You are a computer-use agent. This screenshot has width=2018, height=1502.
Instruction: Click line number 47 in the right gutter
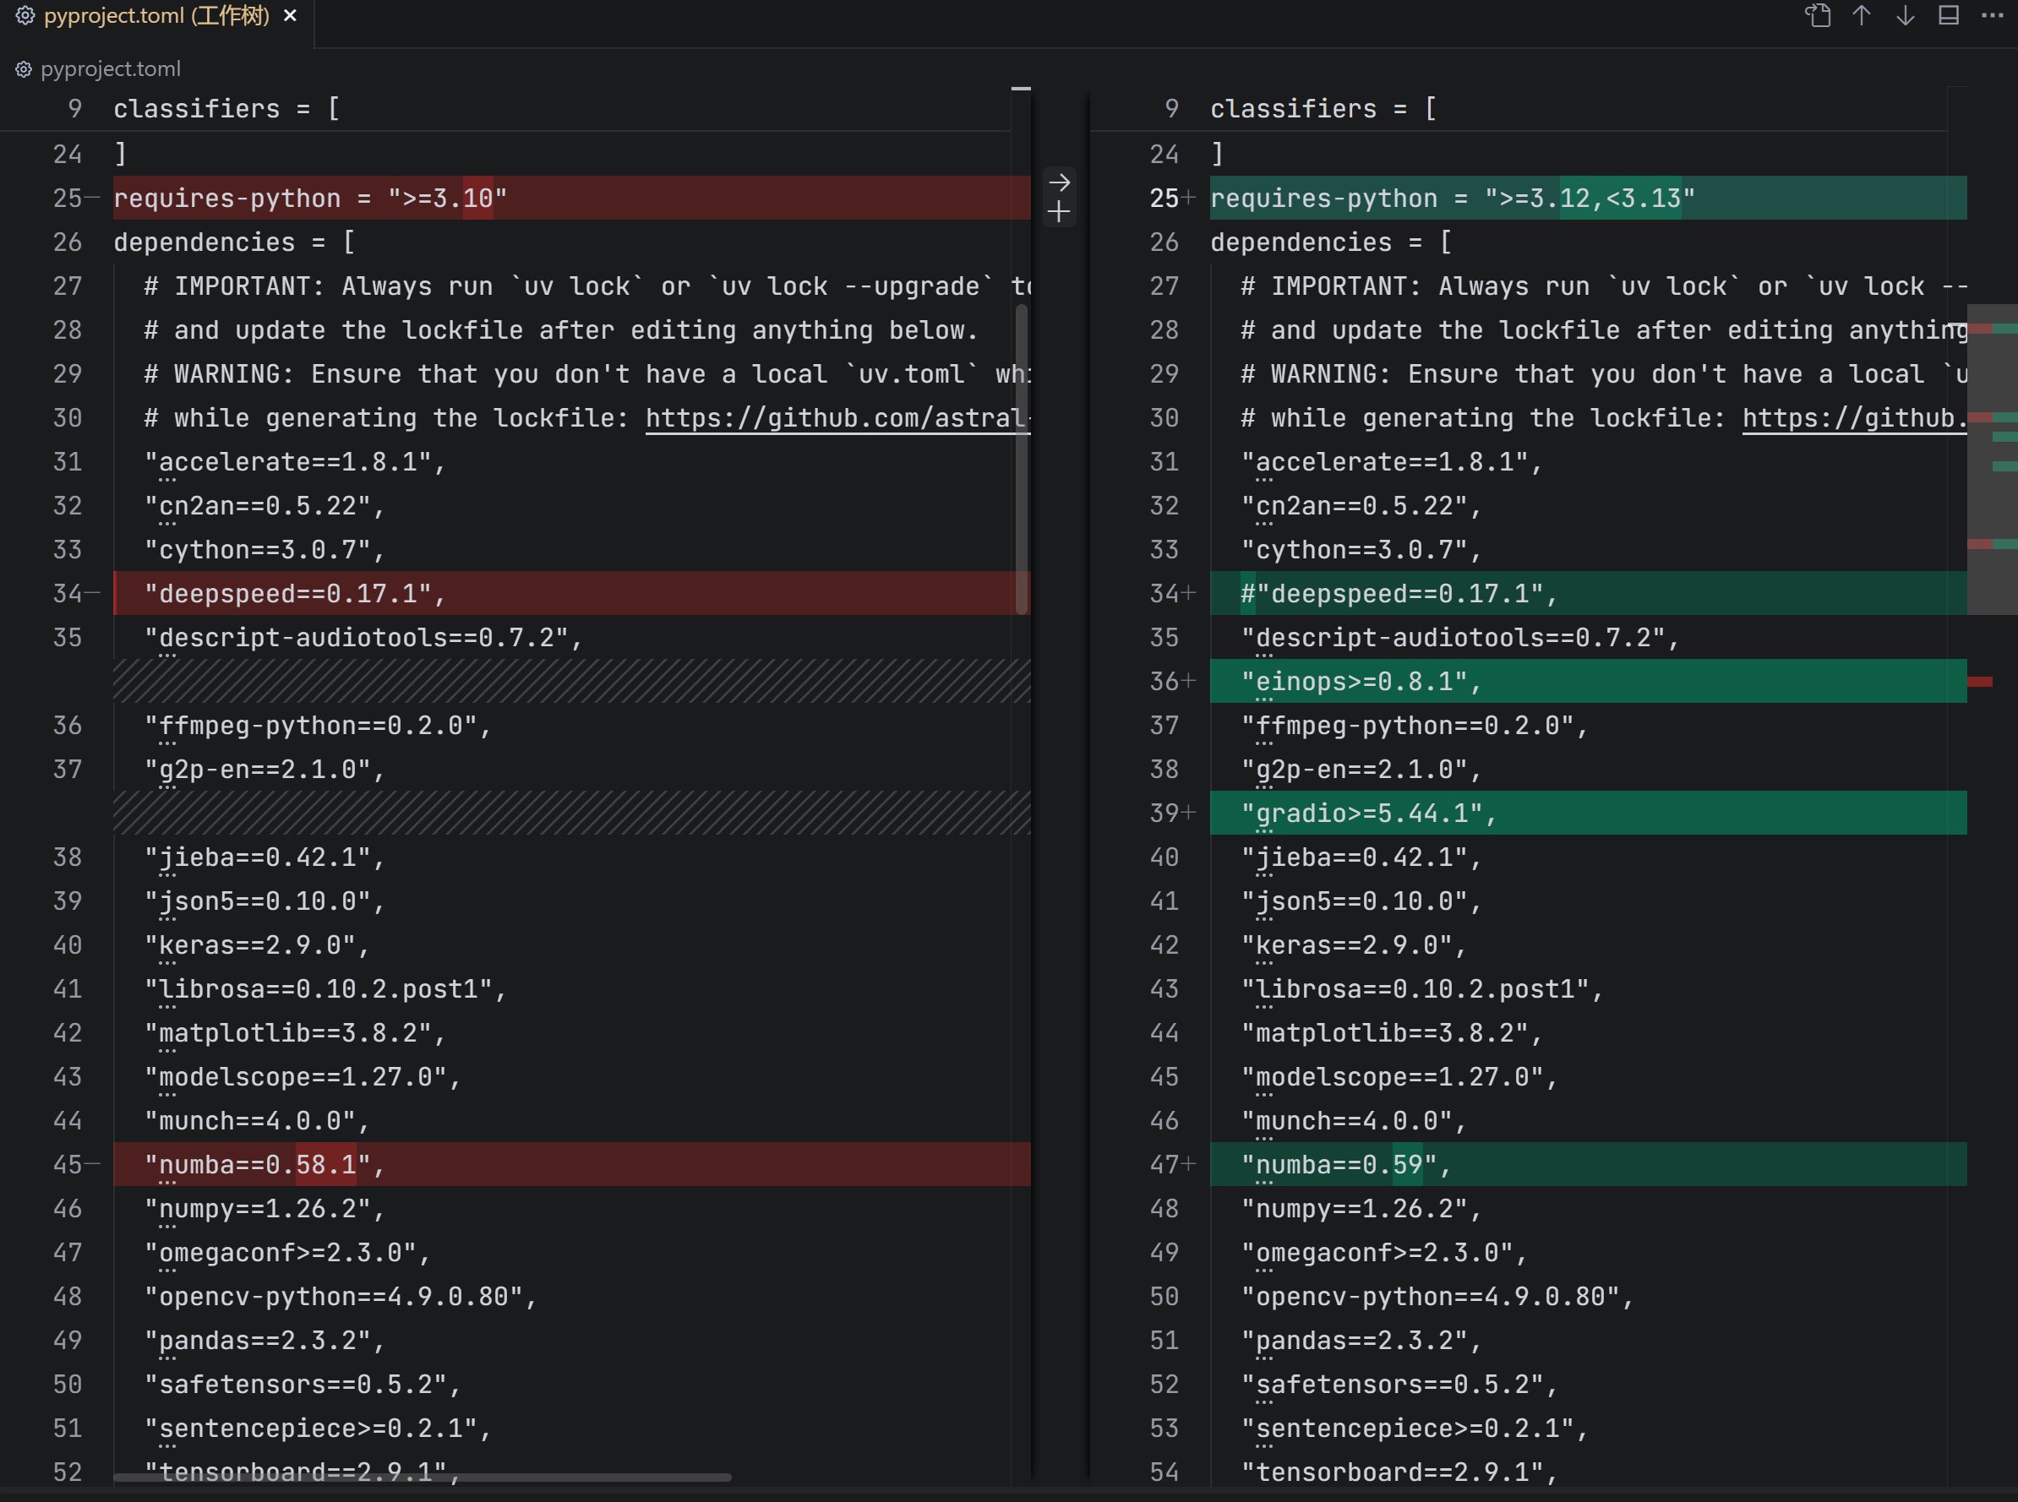pyautogui.click(x=1164, y=1165)
